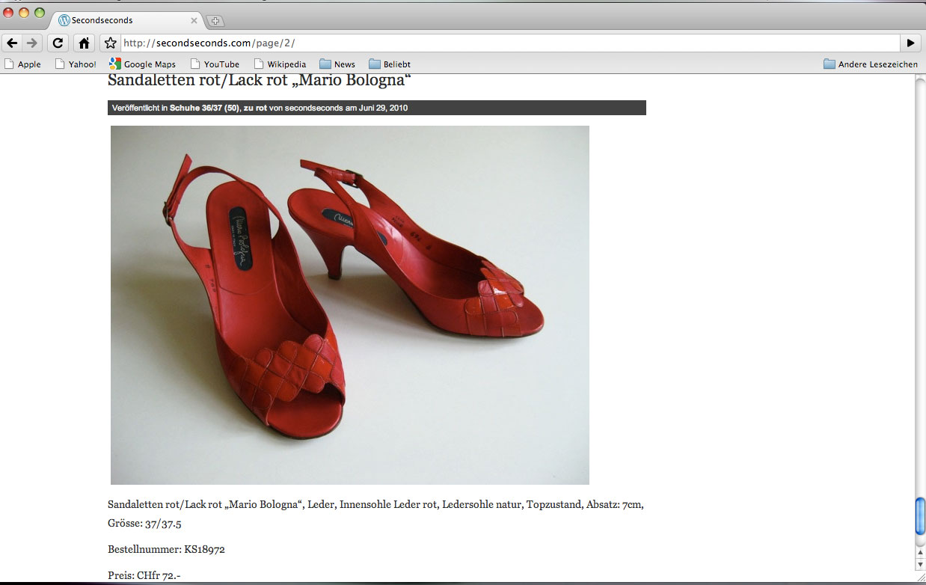
Task: Click the Schuhe 36/37 (50) category link
Action: (x=203, y=108)
